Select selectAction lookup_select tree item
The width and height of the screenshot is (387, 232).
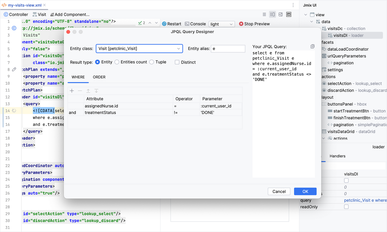click(352, 83)
